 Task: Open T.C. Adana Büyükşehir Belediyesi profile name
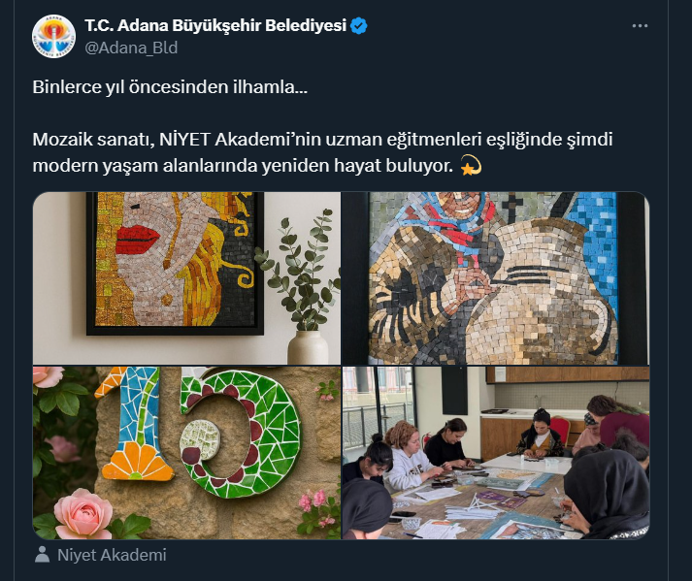[215, 25]
